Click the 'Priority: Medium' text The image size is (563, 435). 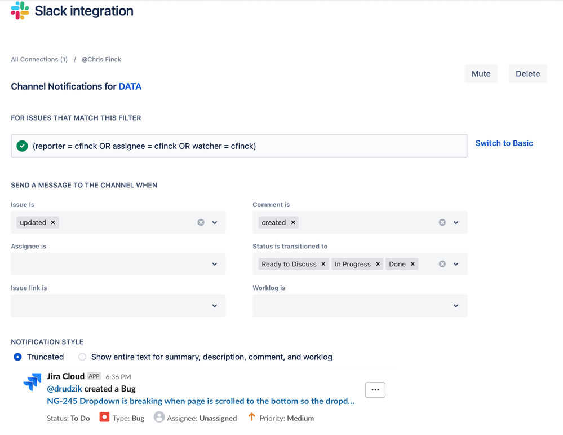click(x=286, y=418)
